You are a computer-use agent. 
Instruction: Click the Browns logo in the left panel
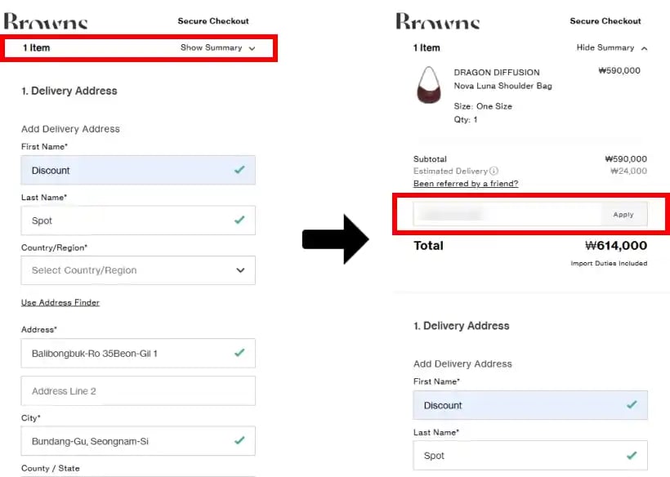pyautogui.click(x=46, y=22)
